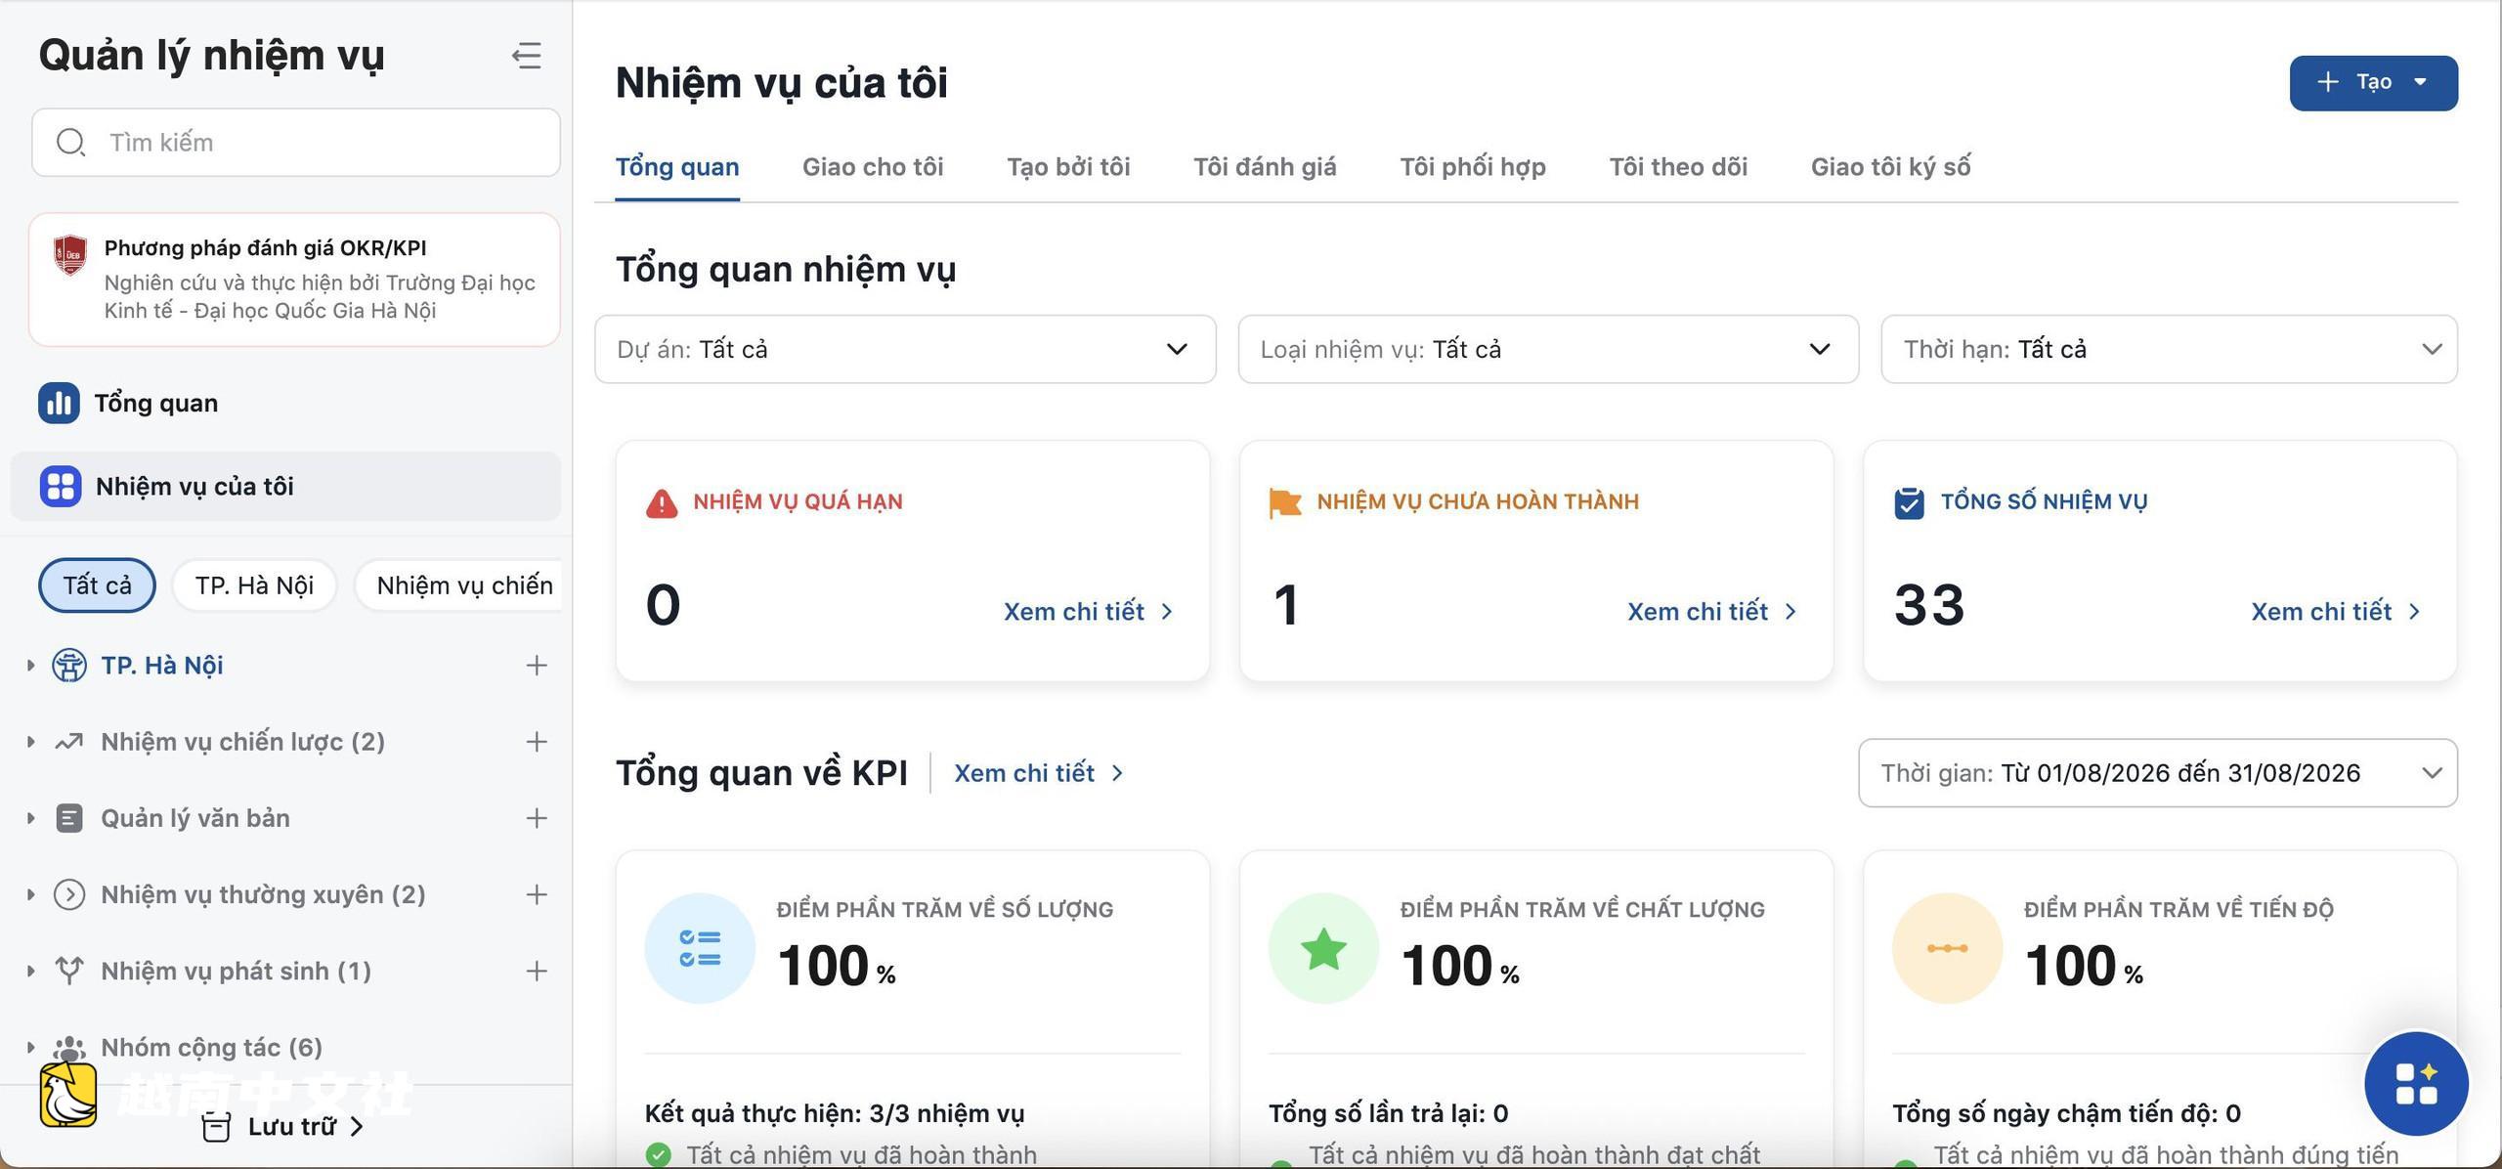Open the Dự án dropdown
The width and height of the screenshot is (2502, 1169).
pyautogui.click(x=905, y=349)
